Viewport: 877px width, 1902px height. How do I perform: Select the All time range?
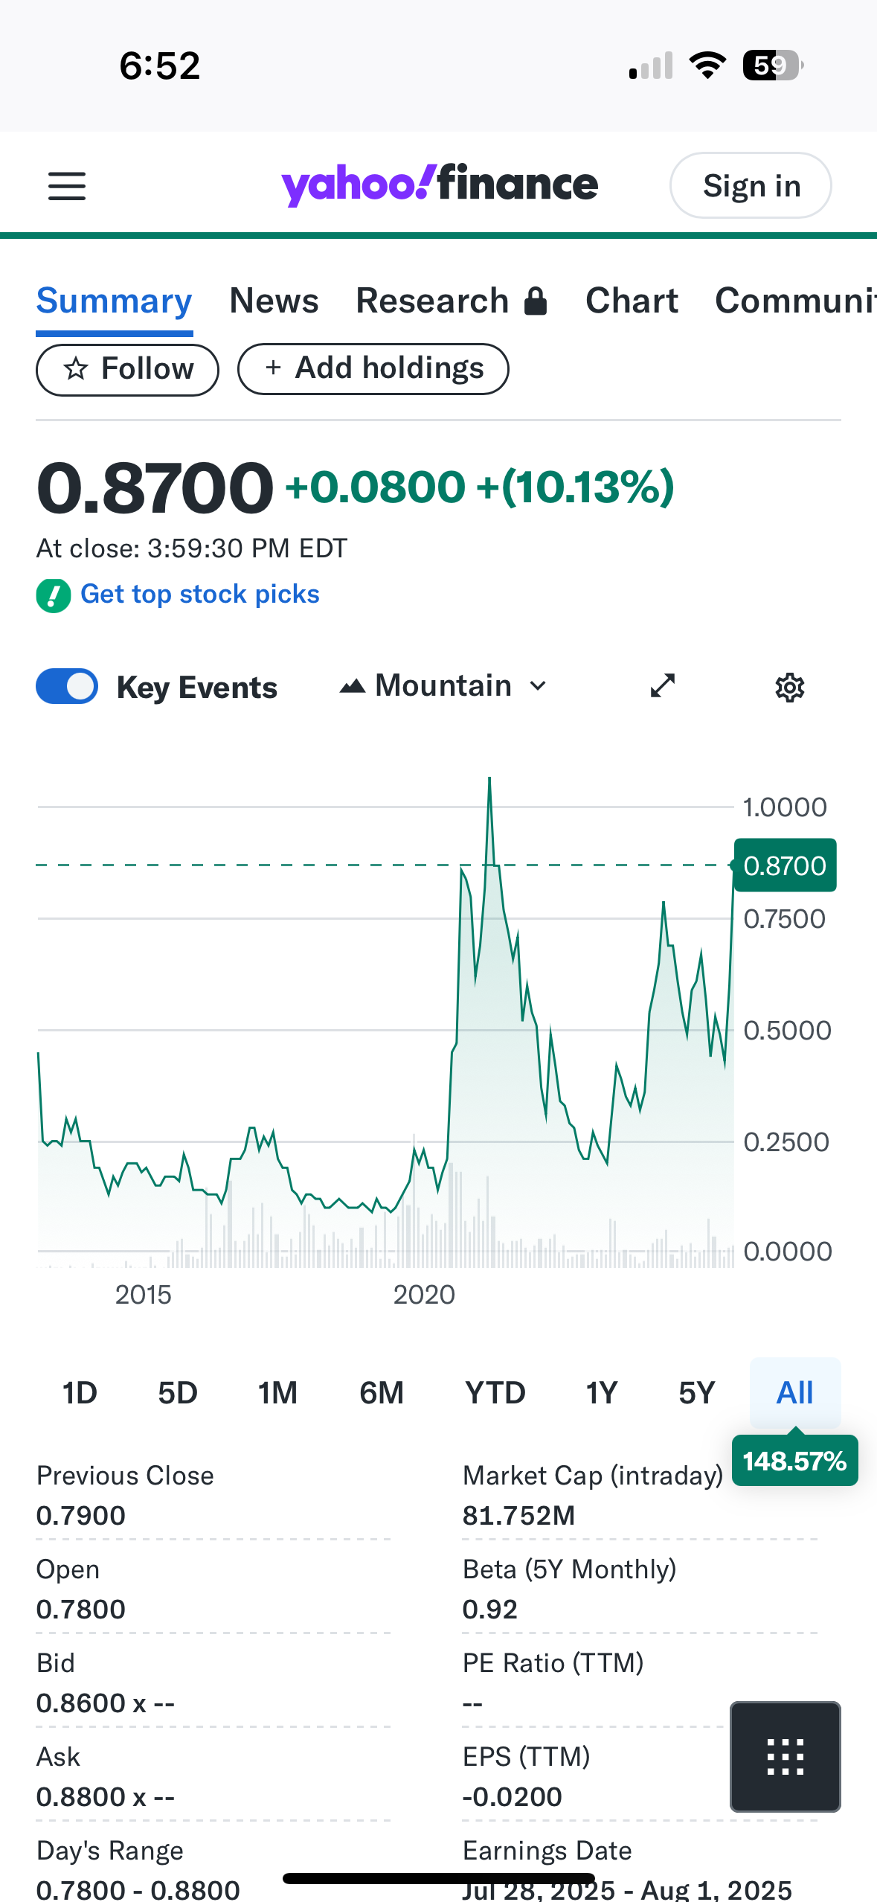795,1393
